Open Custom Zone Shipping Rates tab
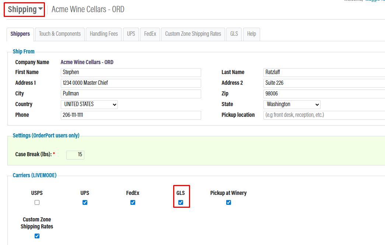The height and width of the screenshot is (245, 385). click(x=193, y=34)
